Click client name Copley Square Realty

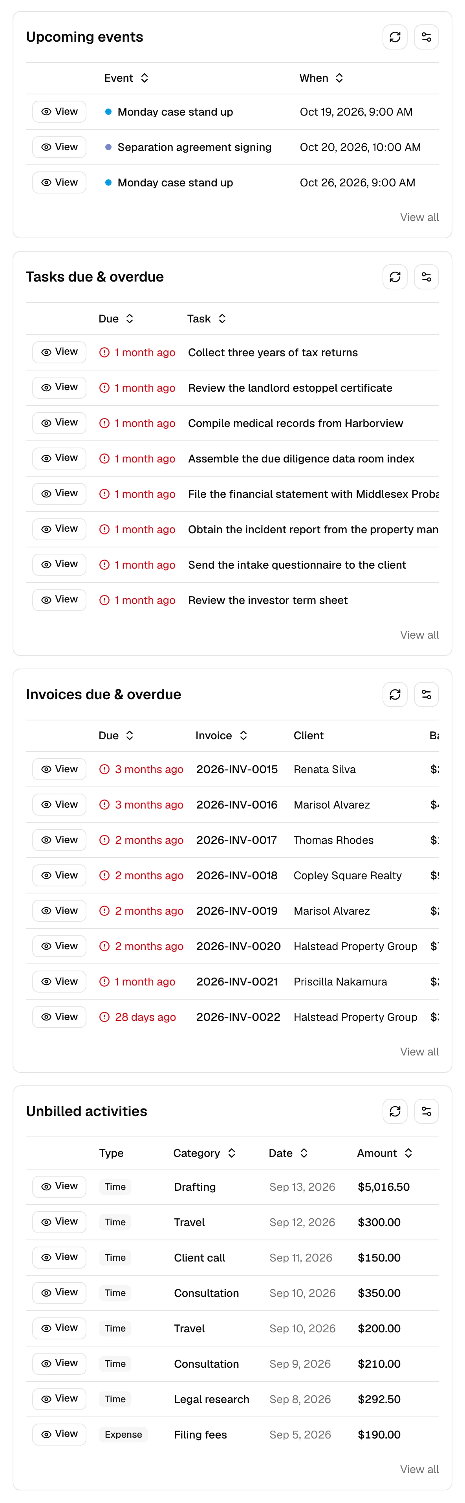click(347, 876)
